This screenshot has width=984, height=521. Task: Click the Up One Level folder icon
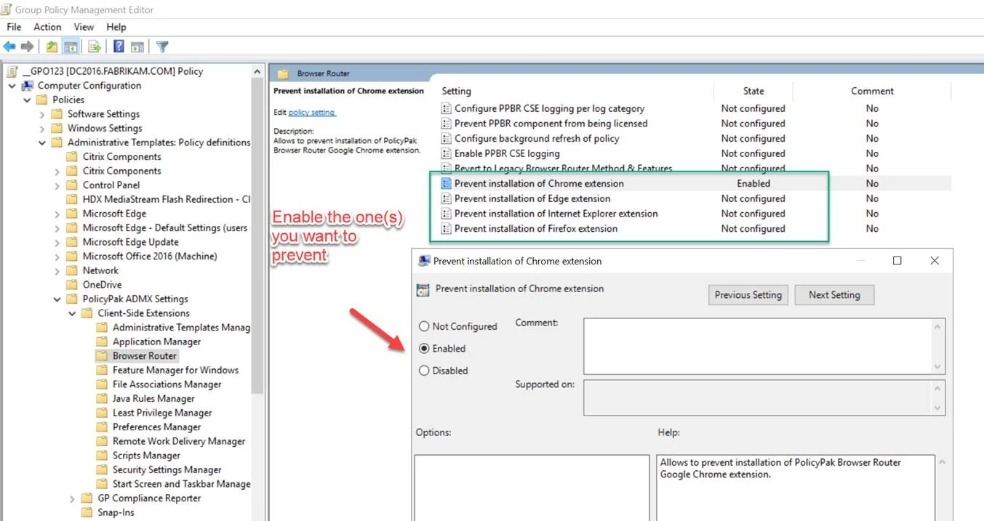pyautogui.click(x=52, y=47)
